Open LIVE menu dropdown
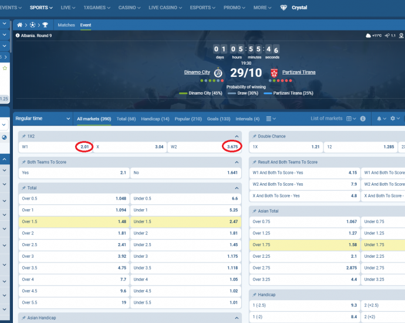This screenshot has height=323, width=405. (68, 8)
